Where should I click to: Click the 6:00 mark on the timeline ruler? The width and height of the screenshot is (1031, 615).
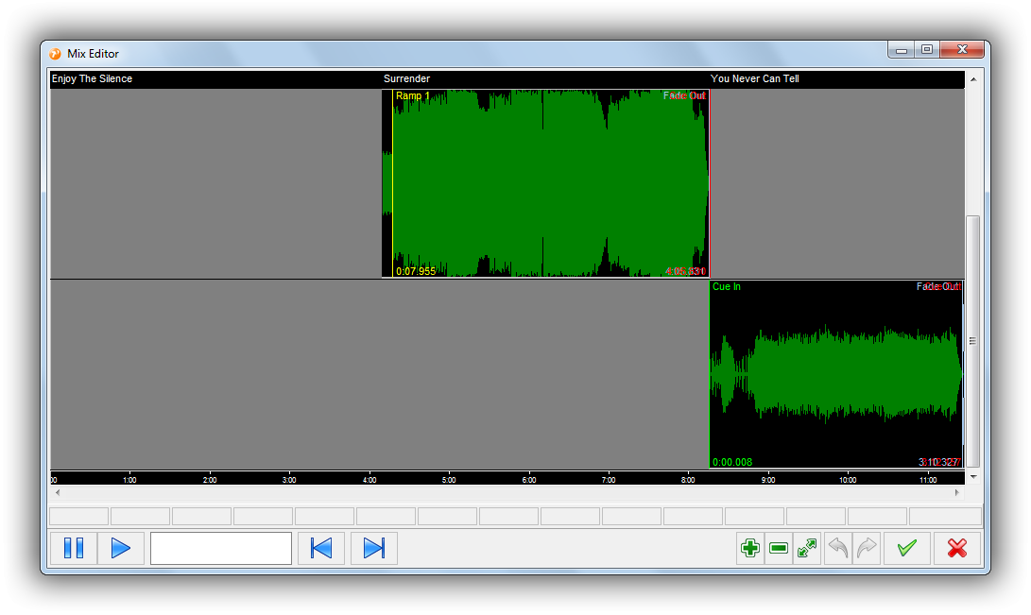(x=528, y=480)
